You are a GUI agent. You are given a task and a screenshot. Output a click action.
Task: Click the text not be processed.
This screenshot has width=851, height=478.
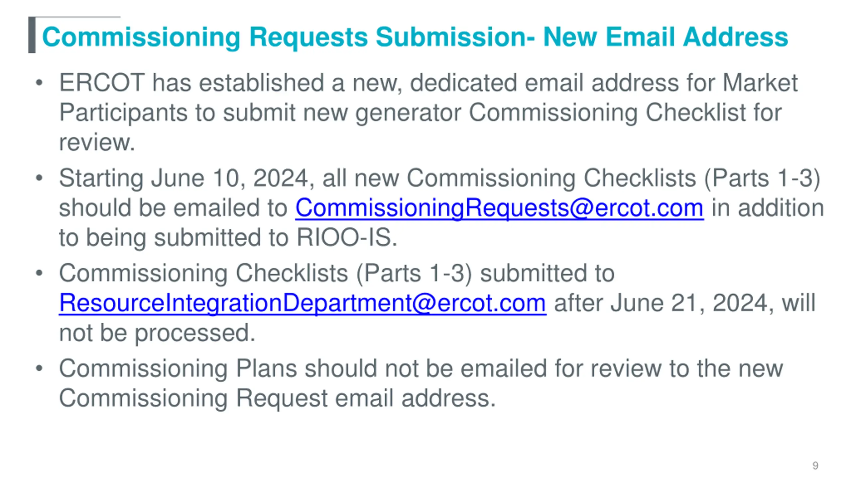[157, 333]
